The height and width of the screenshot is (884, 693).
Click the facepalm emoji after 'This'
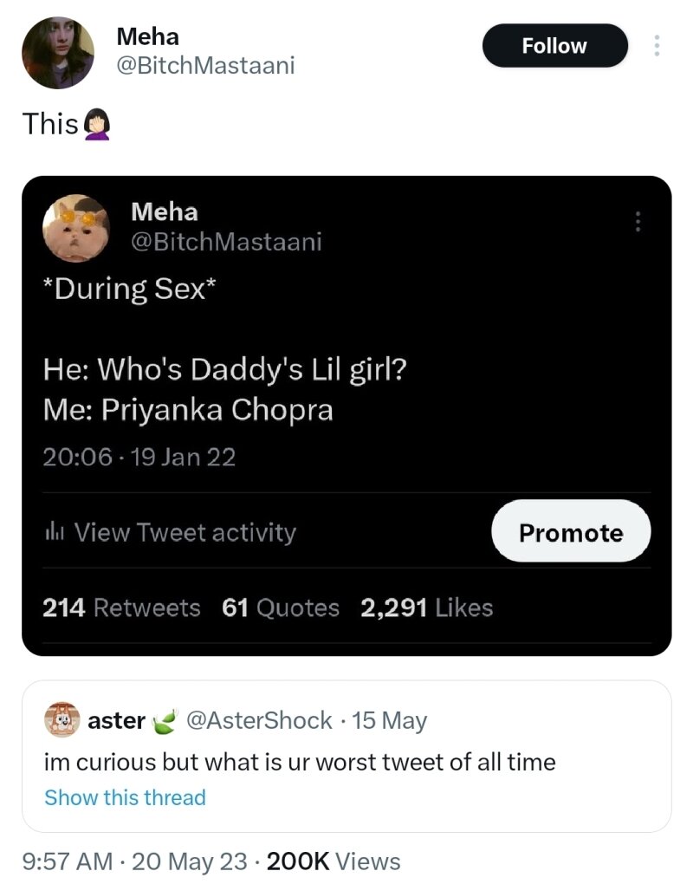click(x=96, y=123)
